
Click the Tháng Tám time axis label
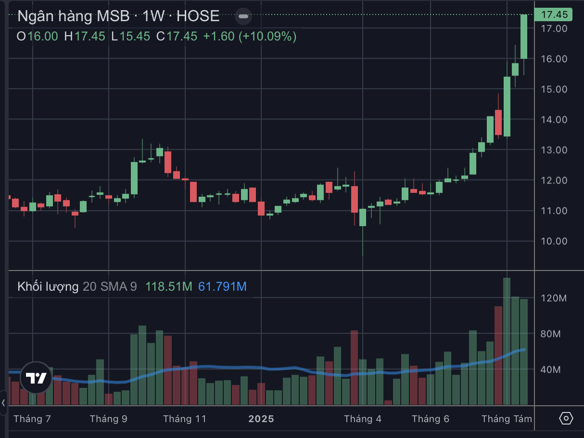coord(507,419)
